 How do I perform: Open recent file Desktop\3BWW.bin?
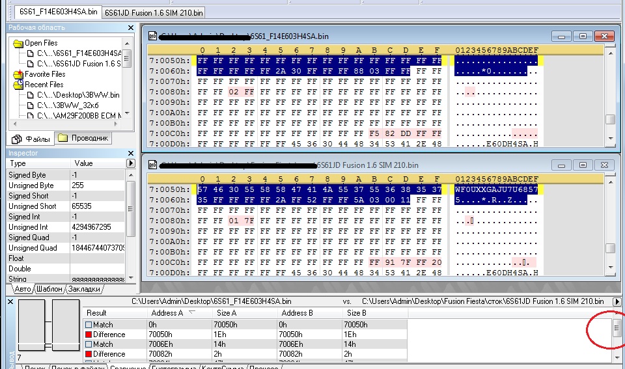[x=78, y=95]
